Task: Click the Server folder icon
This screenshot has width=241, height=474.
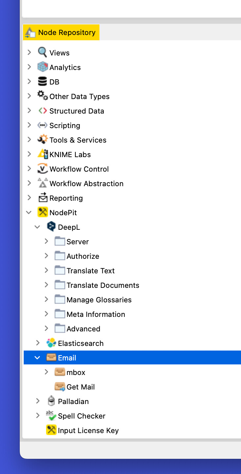Action: [x=60, y=241]
